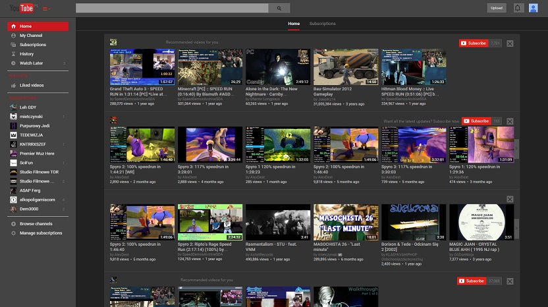Click the Dem3000 channel avatar

(13, 209)
